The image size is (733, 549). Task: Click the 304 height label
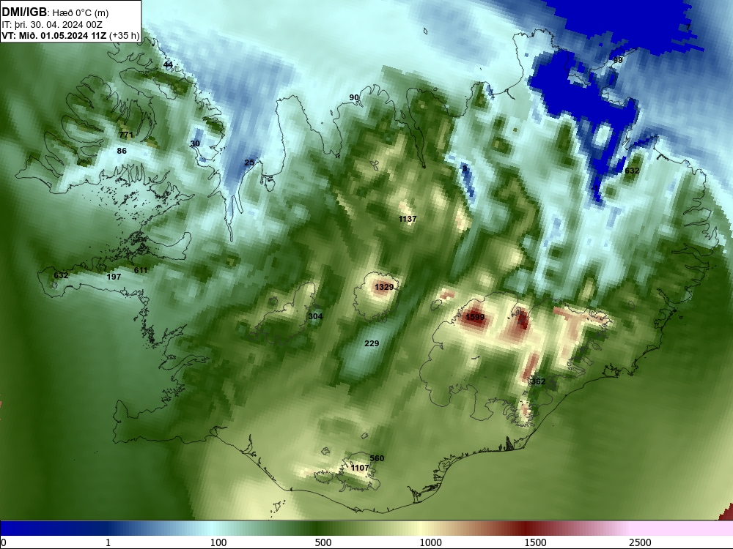[x=315, y=316]
